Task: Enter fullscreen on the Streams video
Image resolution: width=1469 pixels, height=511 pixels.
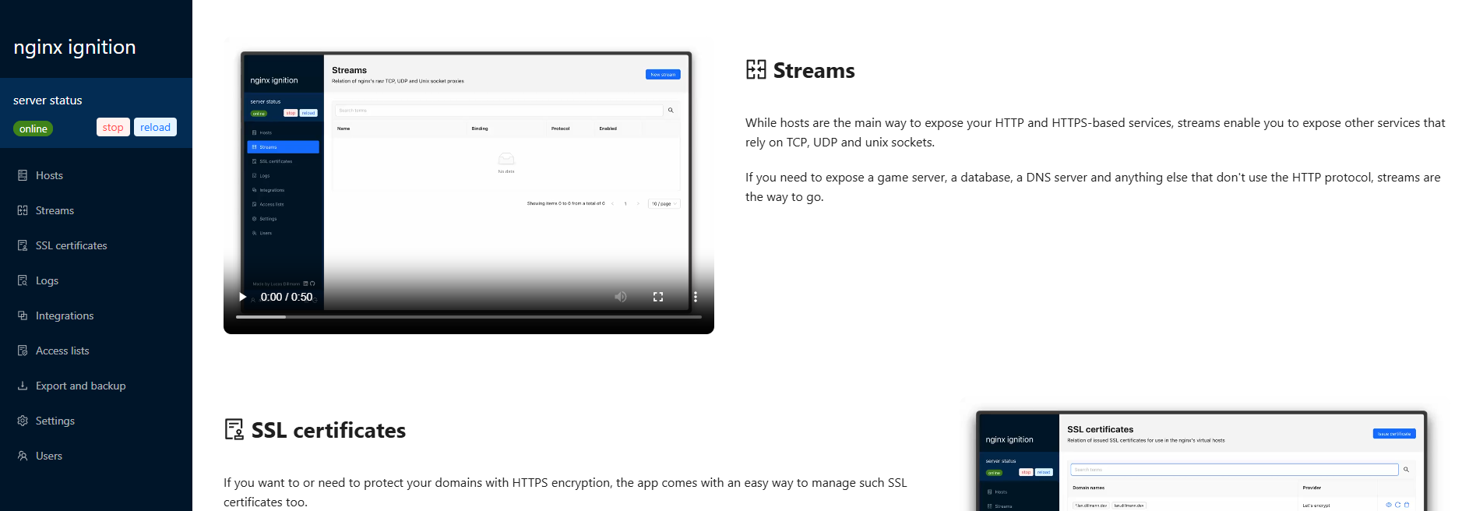Action: [x=658, y=297]
